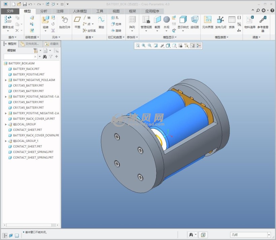This screenshot has height=240, width=276.
Task: Open the model tree settings hammer icon
Action: tap(36, 51)
